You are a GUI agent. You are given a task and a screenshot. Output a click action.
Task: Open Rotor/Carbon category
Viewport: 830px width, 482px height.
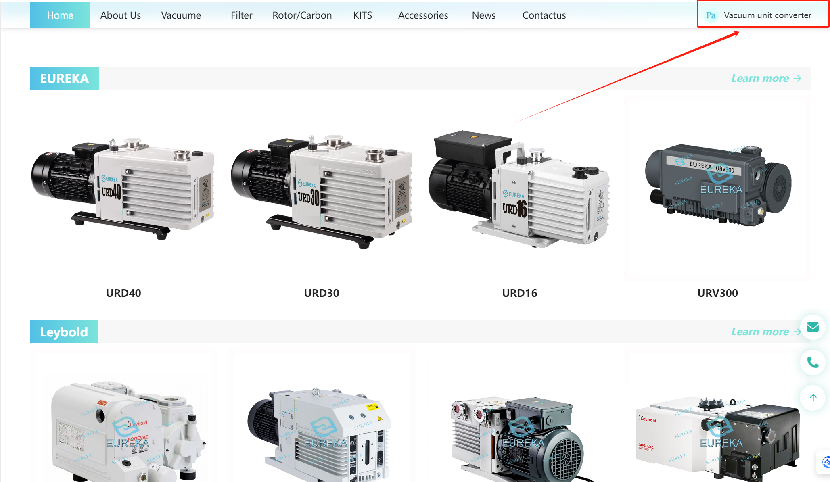(x=302, y=15)
